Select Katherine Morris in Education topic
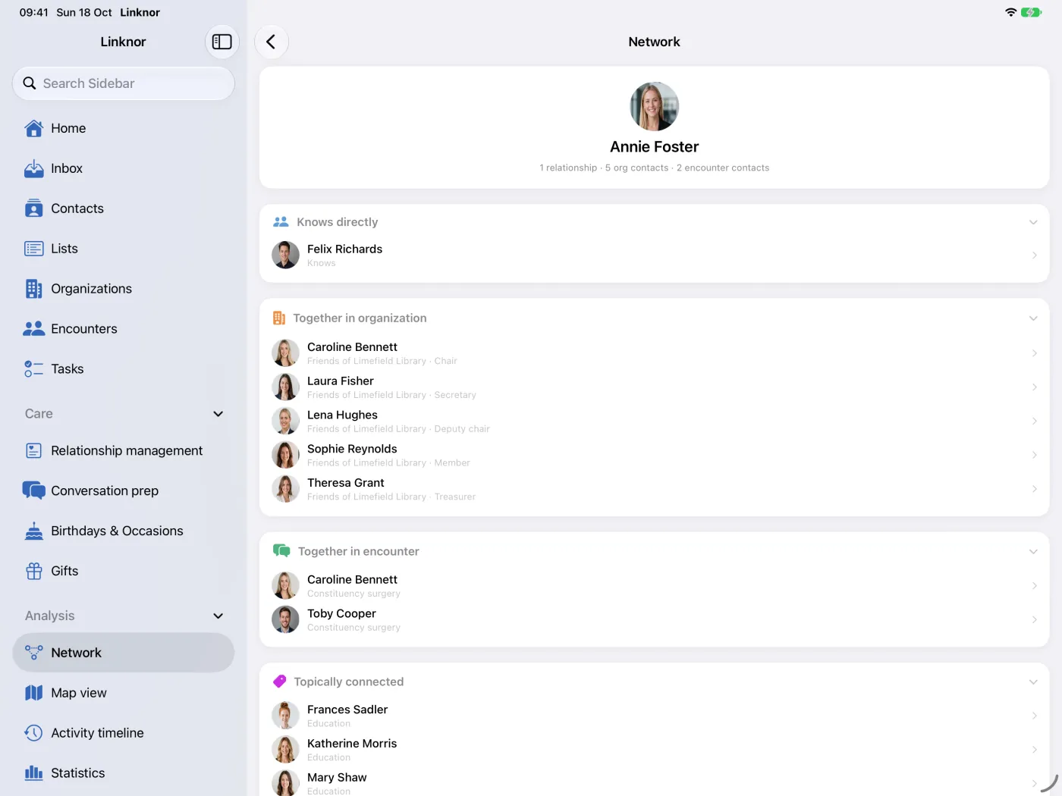 coord(654,750)
